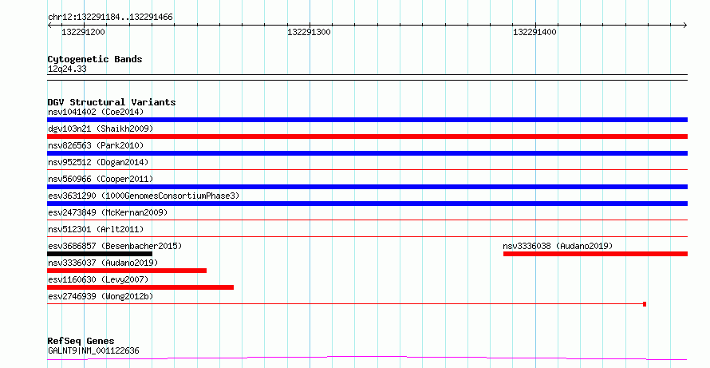Click the chr12:132291184..132291466 region label

(x=110, y=18)
